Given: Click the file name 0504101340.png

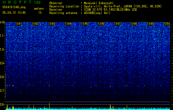Looking at the screenshot, I should pos(14,7).
